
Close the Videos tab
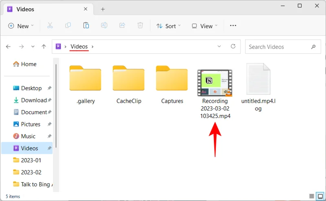point(86,9)
